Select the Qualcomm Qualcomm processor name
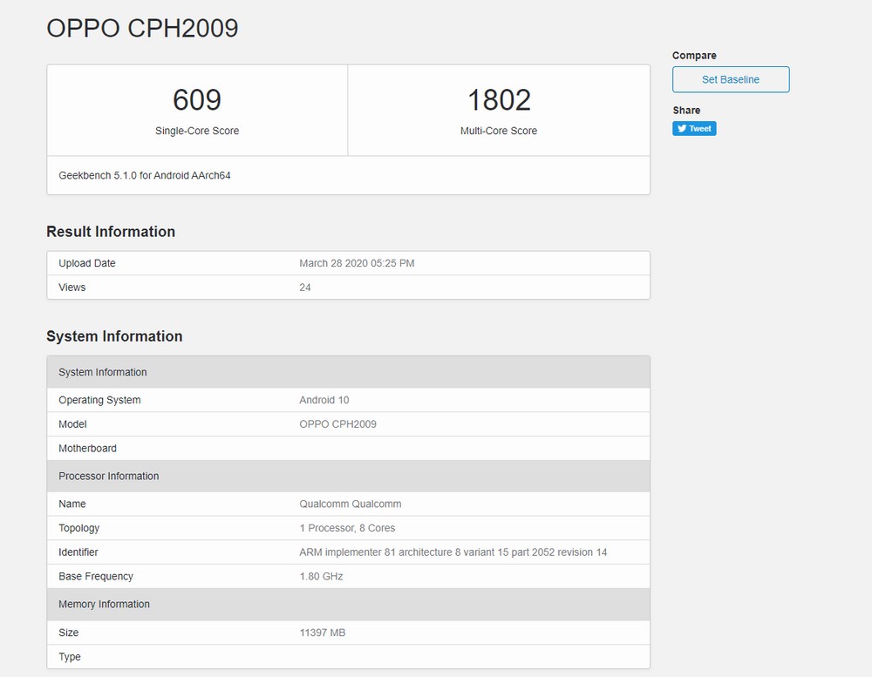This screenshot has height=677, width=872. [351, 504]
